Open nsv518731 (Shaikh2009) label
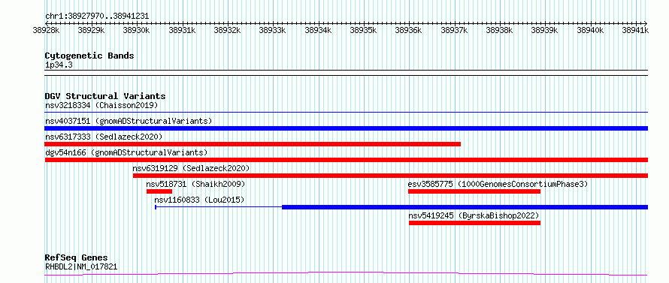Screen dimensions: 669x283 point(196,184)
